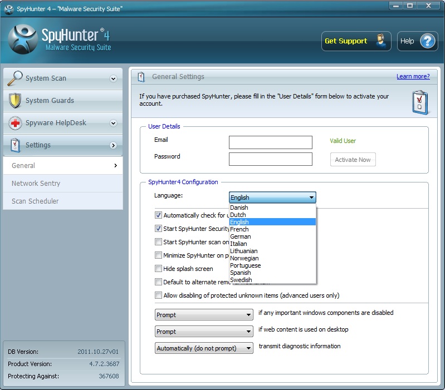This screenshot has width=445, height=390.
Task: Select German from the language list
Action: pos(239,236)
